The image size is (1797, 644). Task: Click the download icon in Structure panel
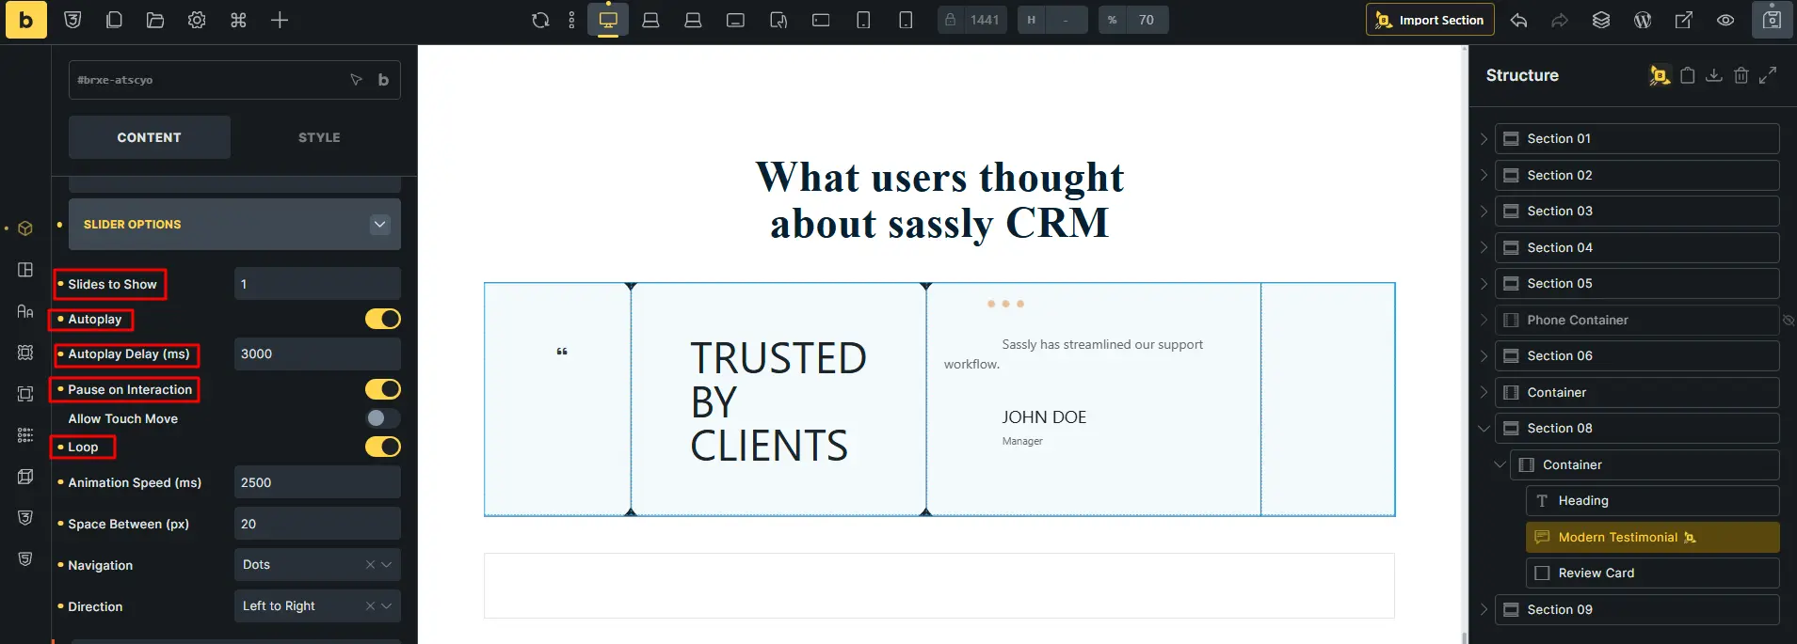pyautogui.click(x=1714, y=75)
